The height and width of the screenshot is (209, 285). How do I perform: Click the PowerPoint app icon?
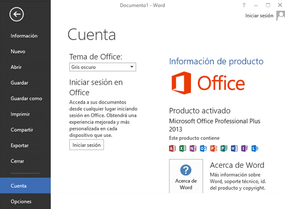213,149
